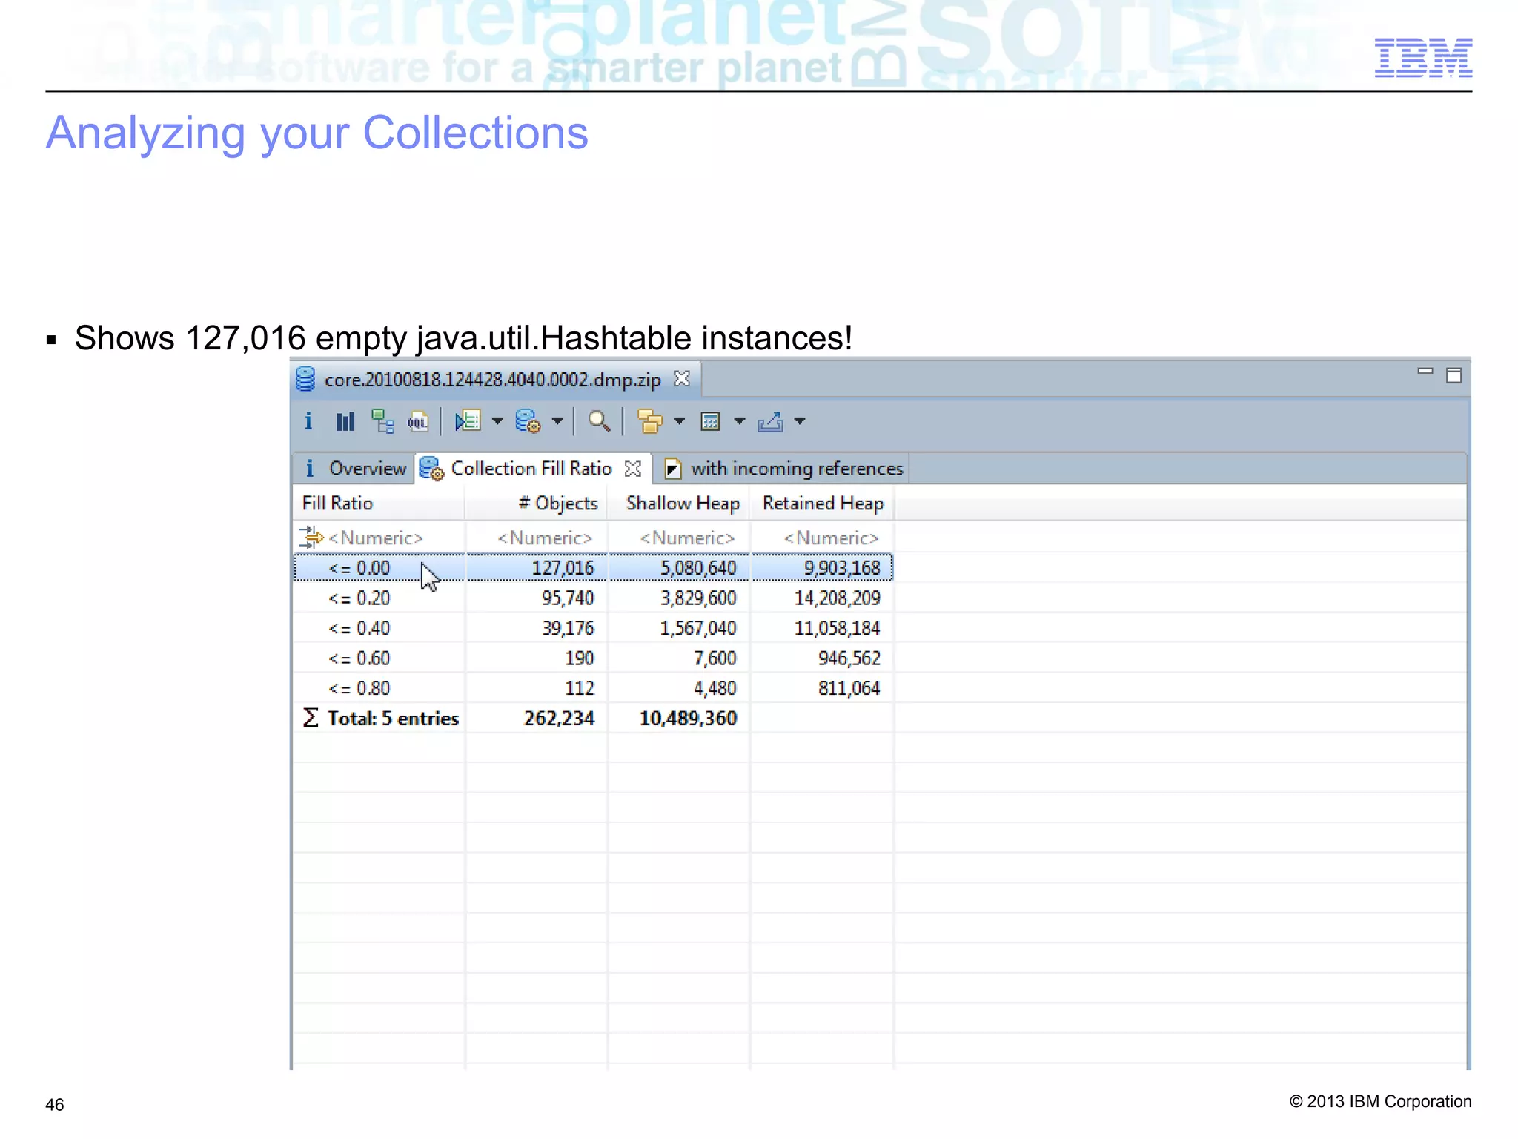Click the export results icon
The width and height of the screenshot is (1518, 1139).
coord(771,422)
